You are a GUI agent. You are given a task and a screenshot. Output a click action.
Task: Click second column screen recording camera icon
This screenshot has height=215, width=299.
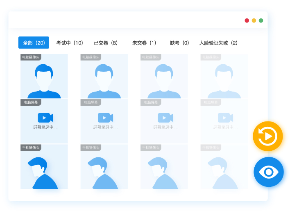105,118
